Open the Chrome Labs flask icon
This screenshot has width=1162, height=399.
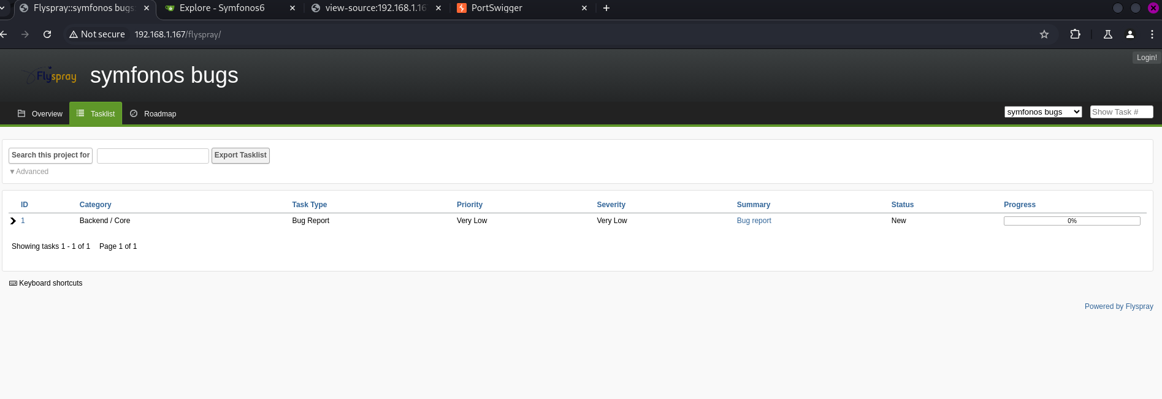tap(1107, 34)
